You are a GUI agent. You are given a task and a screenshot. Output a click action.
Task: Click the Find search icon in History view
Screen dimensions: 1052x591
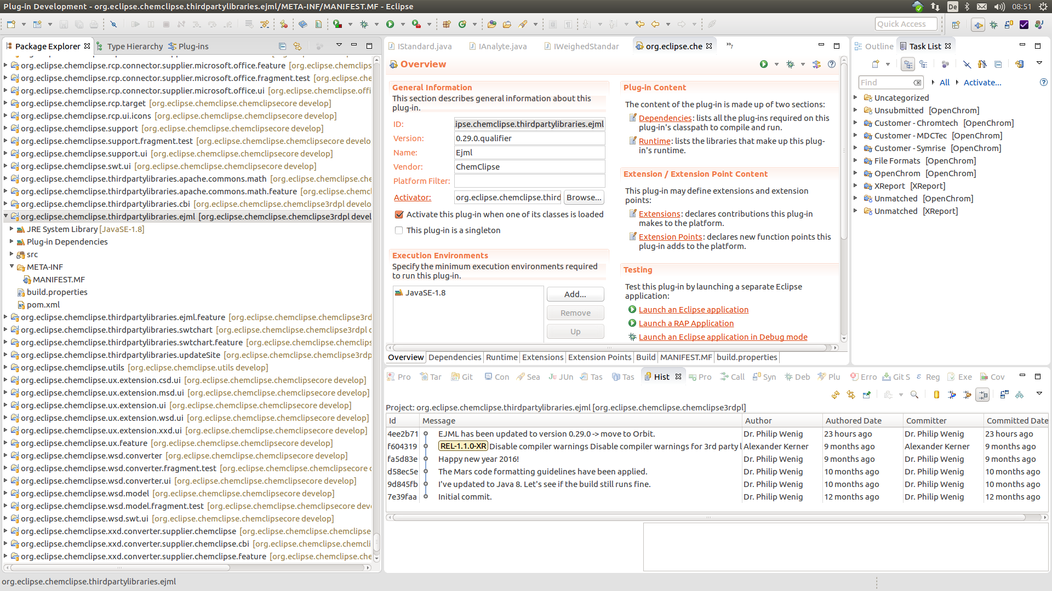pos(914,395)
